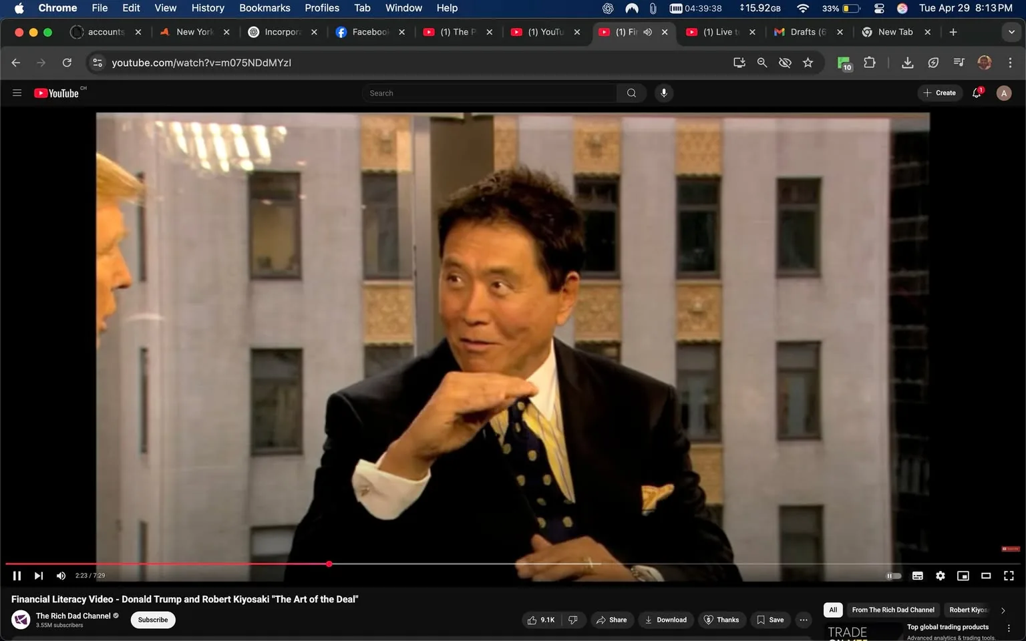Open the YouTube player Settings gear

(940, 575)
